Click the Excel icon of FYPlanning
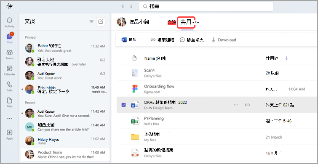Viewport: 318px width, 164px height. coord(135,121)
